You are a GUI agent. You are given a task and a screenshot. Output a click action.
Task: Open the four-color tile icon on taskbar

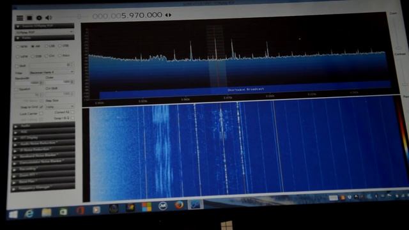pyautogui.click(x=146, y=207)
